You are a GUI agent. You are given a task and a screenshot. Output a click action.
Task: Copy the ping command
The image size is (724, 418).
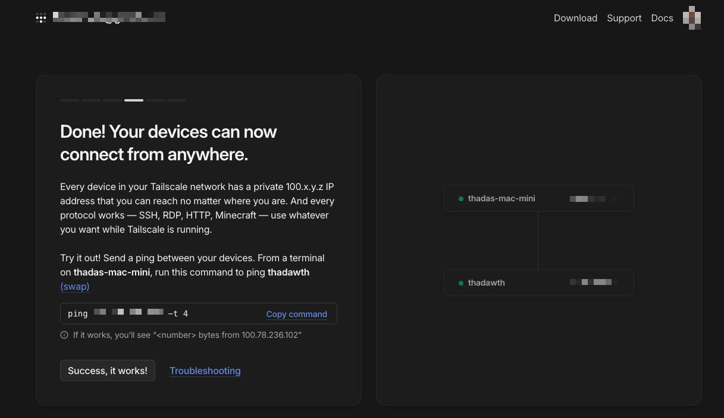coord(297,314)
